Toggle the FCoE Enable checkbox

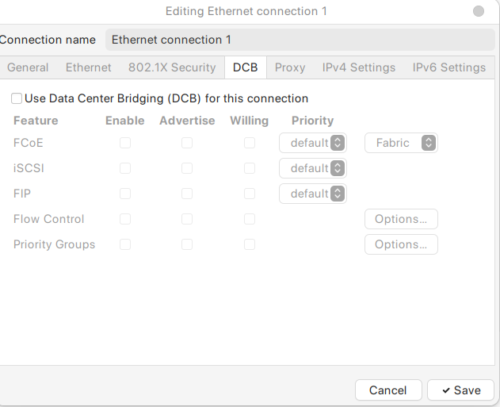point(125,143)
